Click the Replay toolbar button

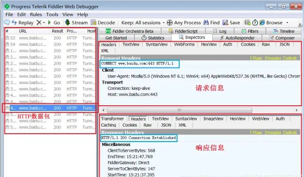coord(23,23)
